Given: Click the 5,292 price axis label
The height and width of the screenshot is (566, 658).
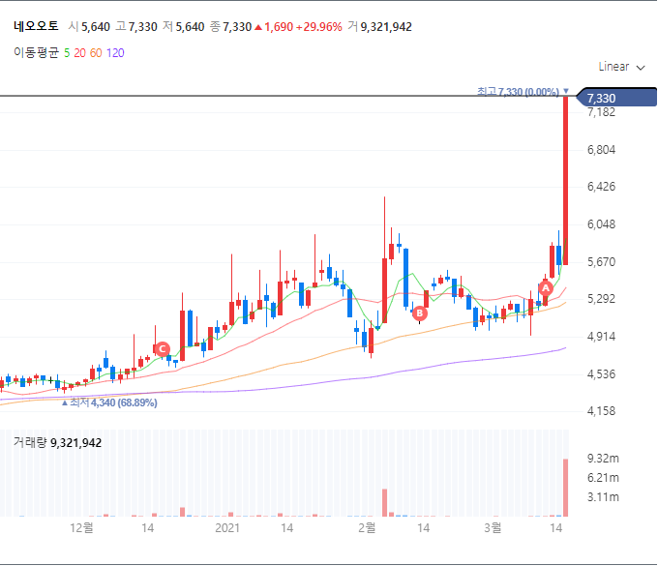Looking at the screenshot, I should (x=601, y=299).
